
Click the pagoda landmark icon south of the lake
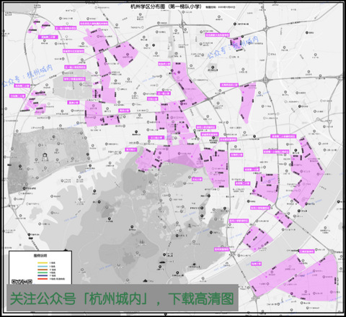point(142,242)
